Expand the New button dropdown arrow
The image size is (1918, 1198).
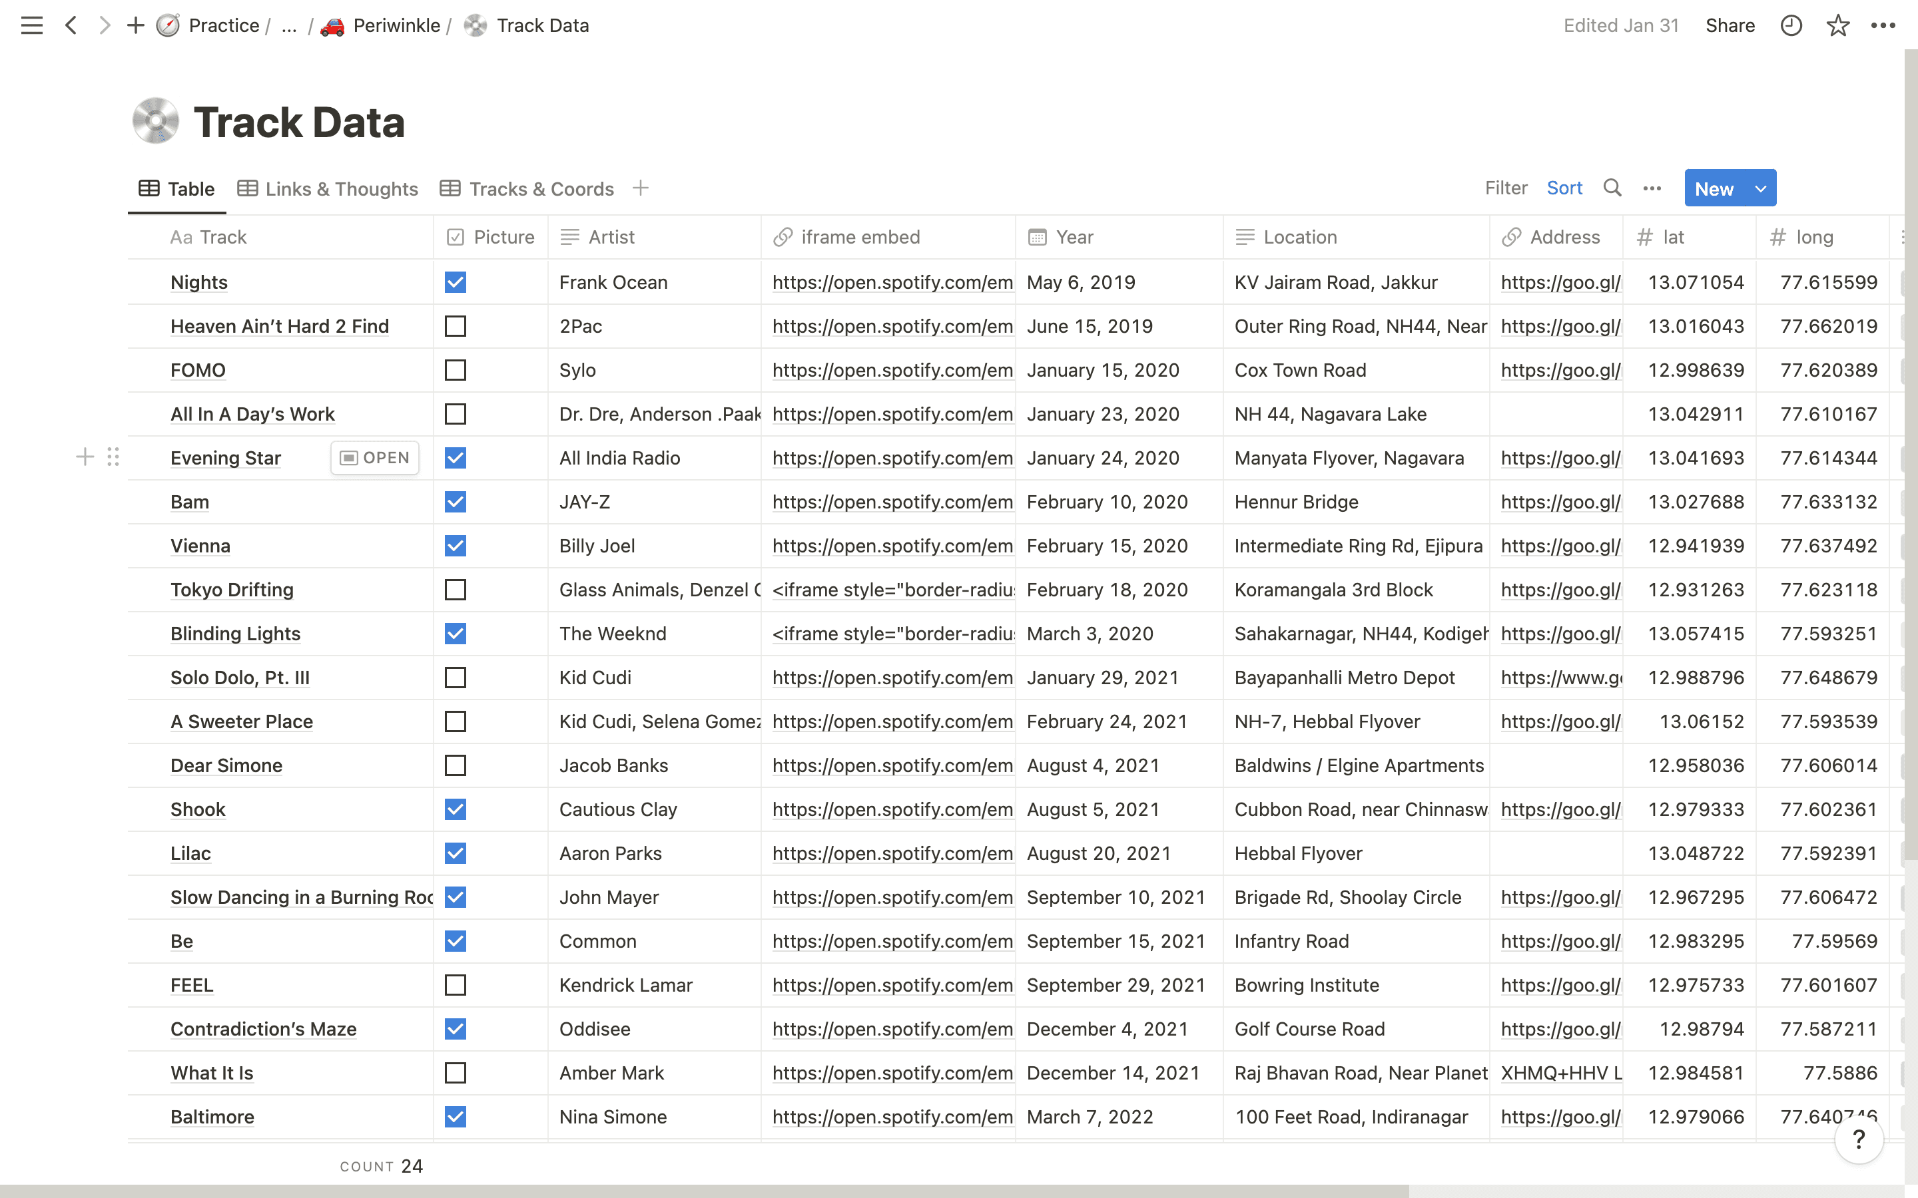coord(1760,188)
